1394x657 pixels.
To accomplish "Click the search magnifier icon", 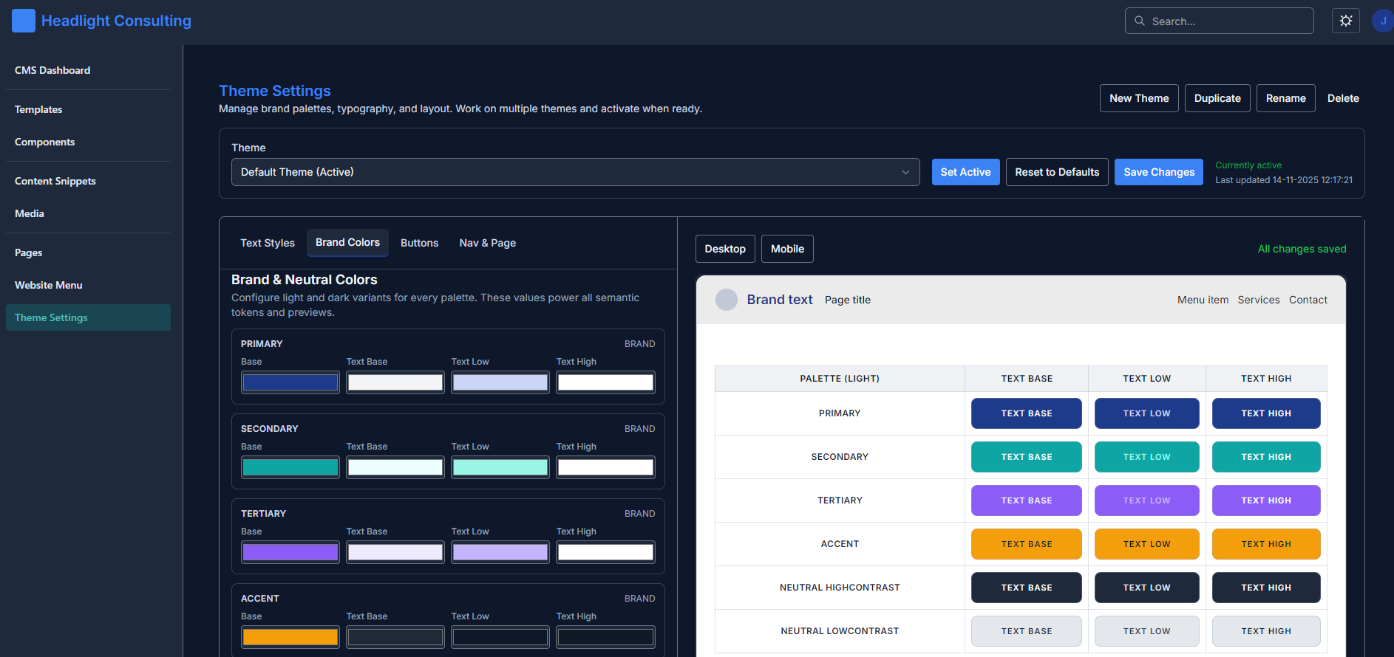I will click(1140, 21).
